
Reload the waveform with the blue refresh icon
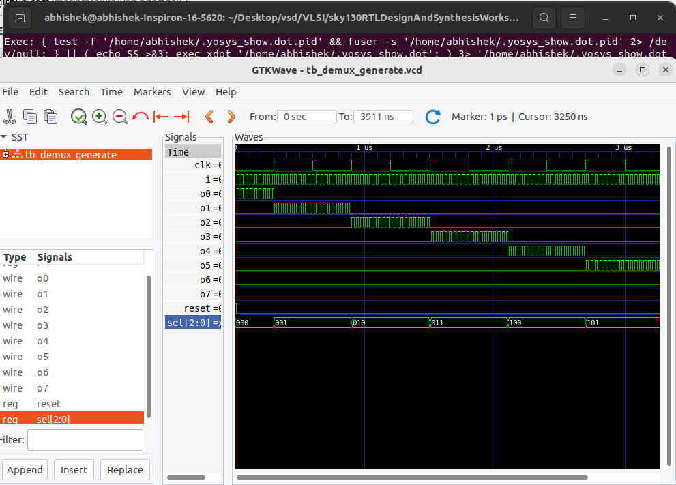432,117
